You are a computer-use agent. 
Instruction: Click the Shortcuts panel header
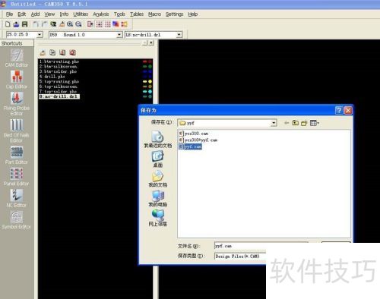click(17, 43)
